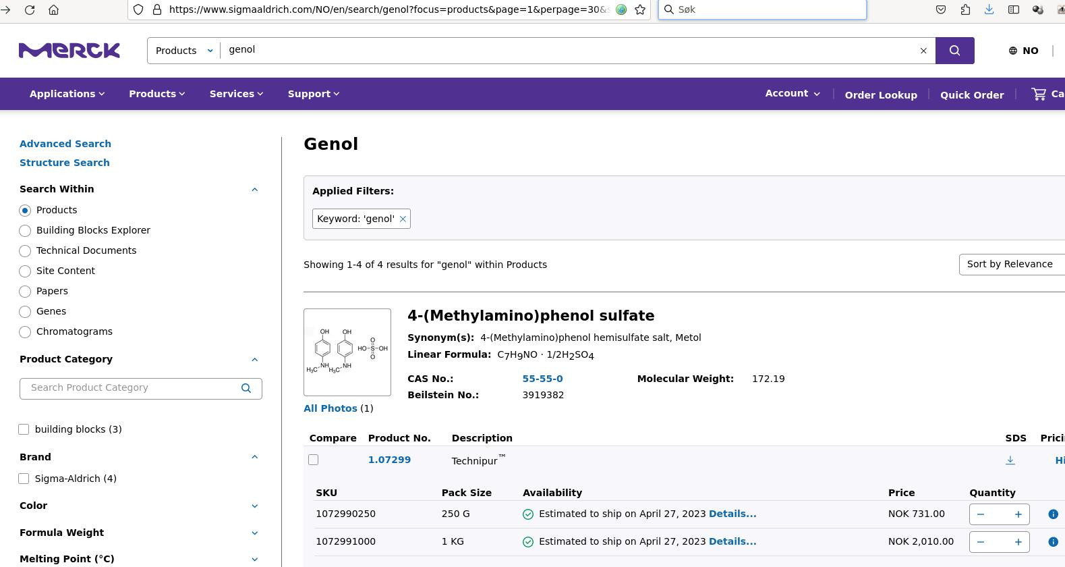Collapse the Product Category section

[x=254, y=360]
